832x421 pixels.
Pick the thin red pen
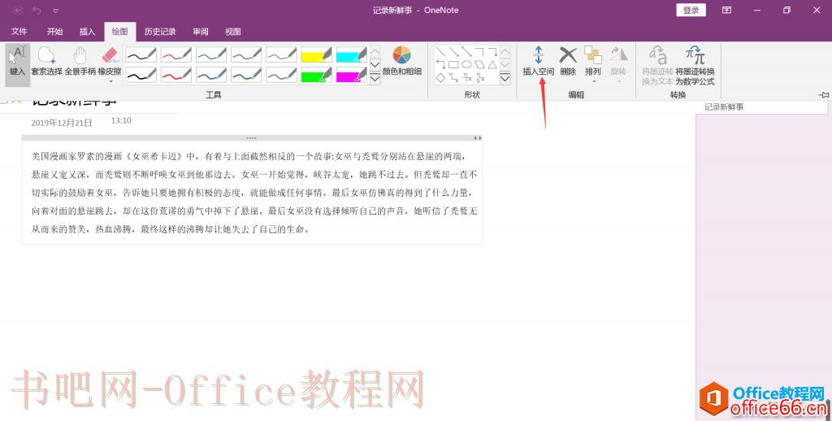coord(176,54)
